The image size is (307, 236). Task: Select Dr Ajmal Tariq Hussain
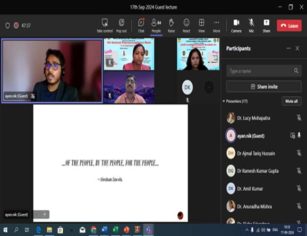pyautogui.click(x=264, y=153)
